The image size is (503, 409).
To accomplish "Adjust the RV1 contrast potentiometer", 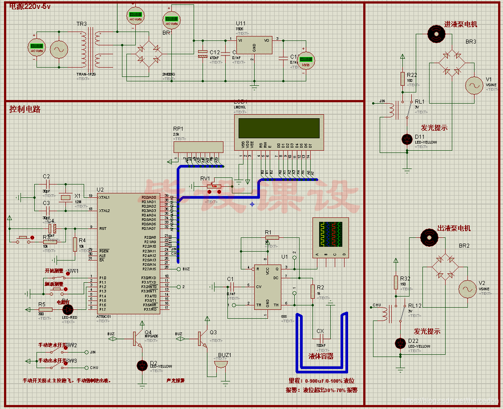I will pyautogui.click(x=214, y=186).
